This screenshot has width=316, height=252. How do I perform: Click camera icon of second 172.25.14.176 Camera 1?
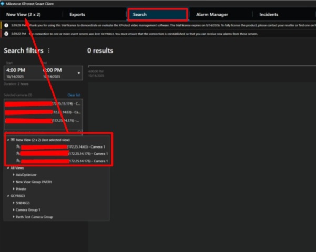18,154
